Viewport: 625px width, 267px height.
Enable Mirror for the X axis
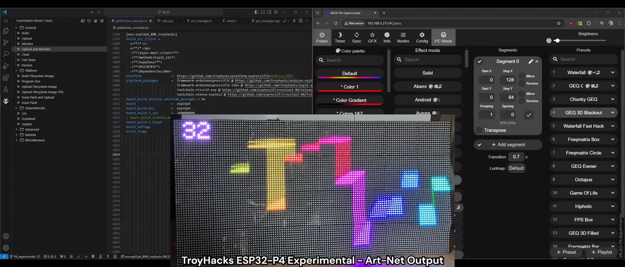click(x=521, y=76)
